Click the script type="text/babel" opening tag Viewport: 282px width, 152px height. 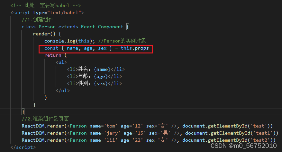47,13
